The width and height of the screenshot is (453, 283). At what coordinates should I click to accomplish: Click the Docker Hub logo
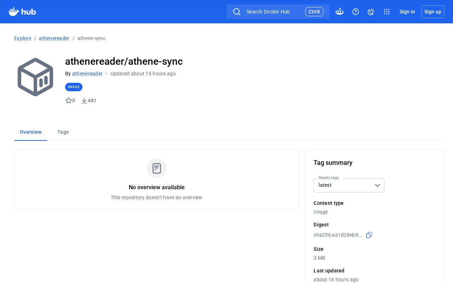tap(22, 12)
